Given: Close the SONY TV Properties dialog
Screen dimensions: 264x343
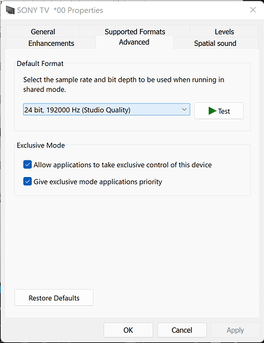Looking at the screenshot, I should pyautogui.click(x=253, y=10).
